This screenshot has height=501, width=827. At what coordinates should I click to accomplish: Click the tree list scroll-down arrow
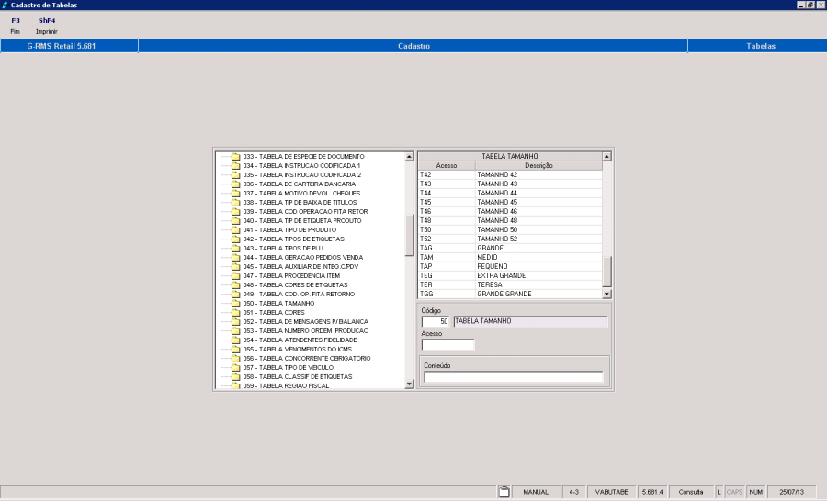click(x=409, y=385)
